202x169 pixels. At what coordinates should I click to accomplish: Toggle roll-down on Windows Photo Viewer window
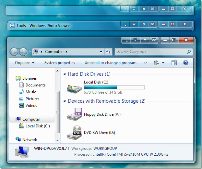tap(134, 24)
